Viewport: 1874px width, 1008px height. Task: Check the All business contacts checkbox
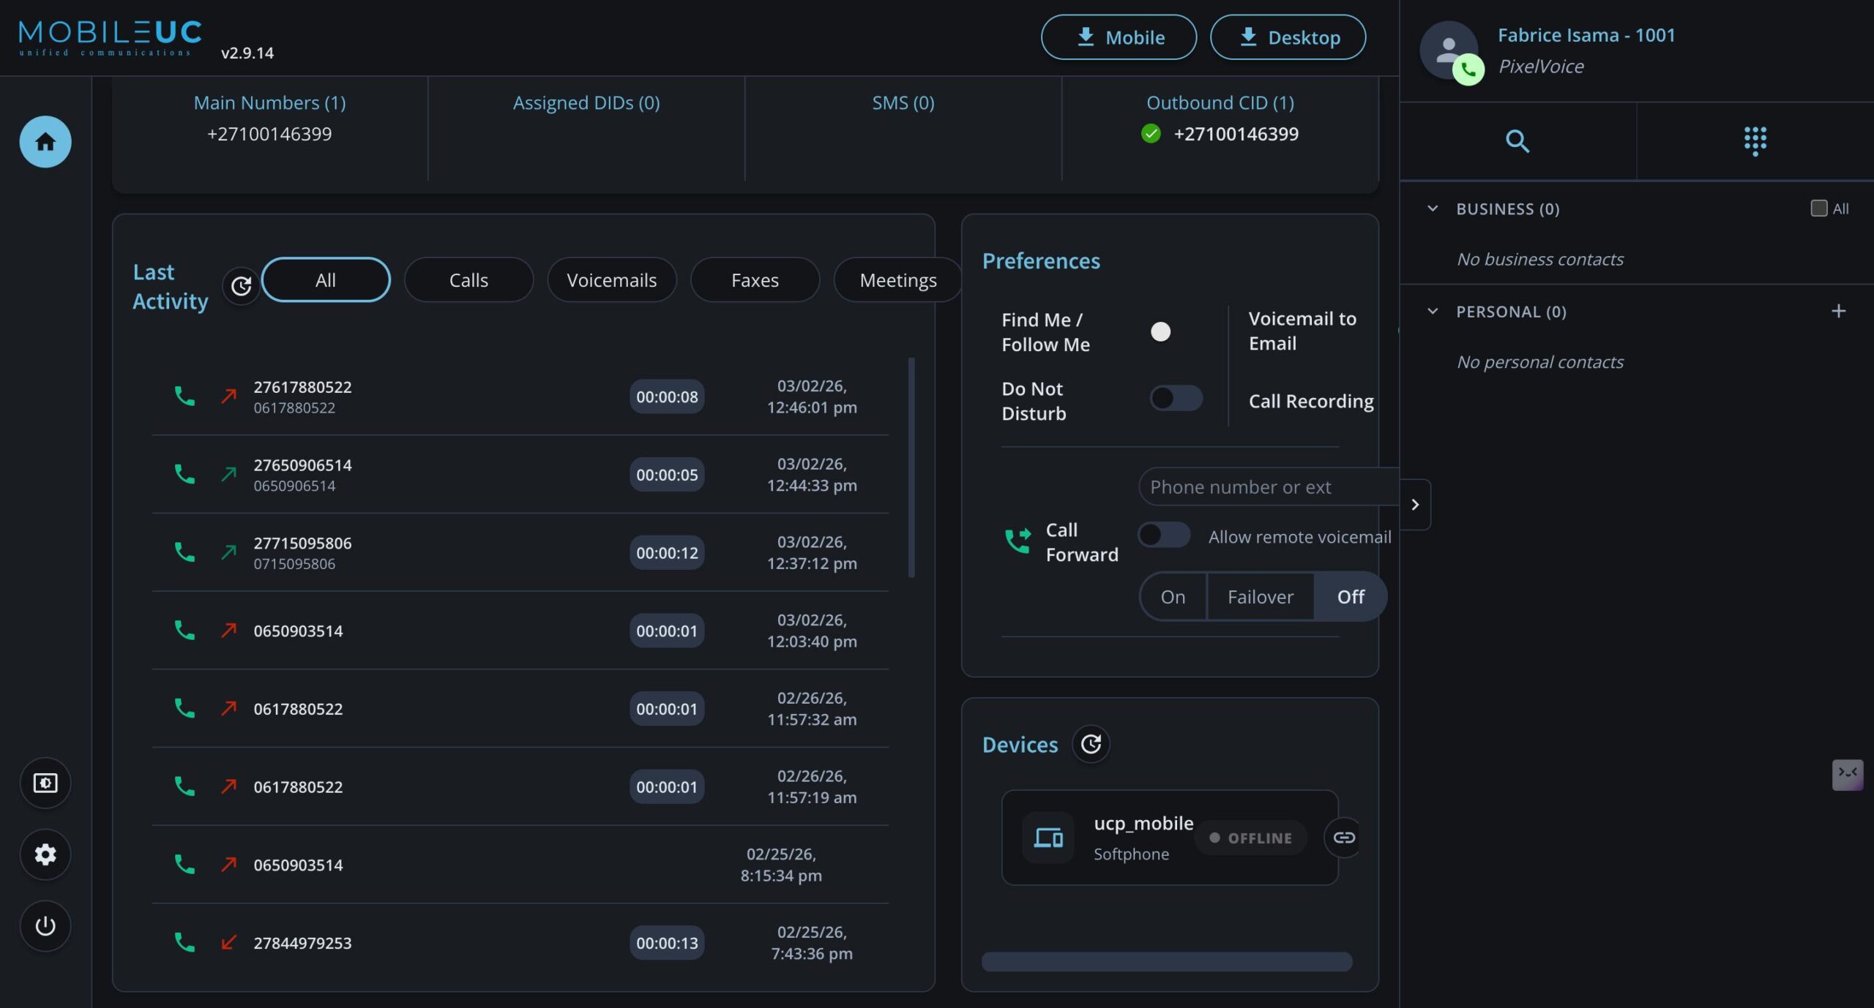(1818, 208)
